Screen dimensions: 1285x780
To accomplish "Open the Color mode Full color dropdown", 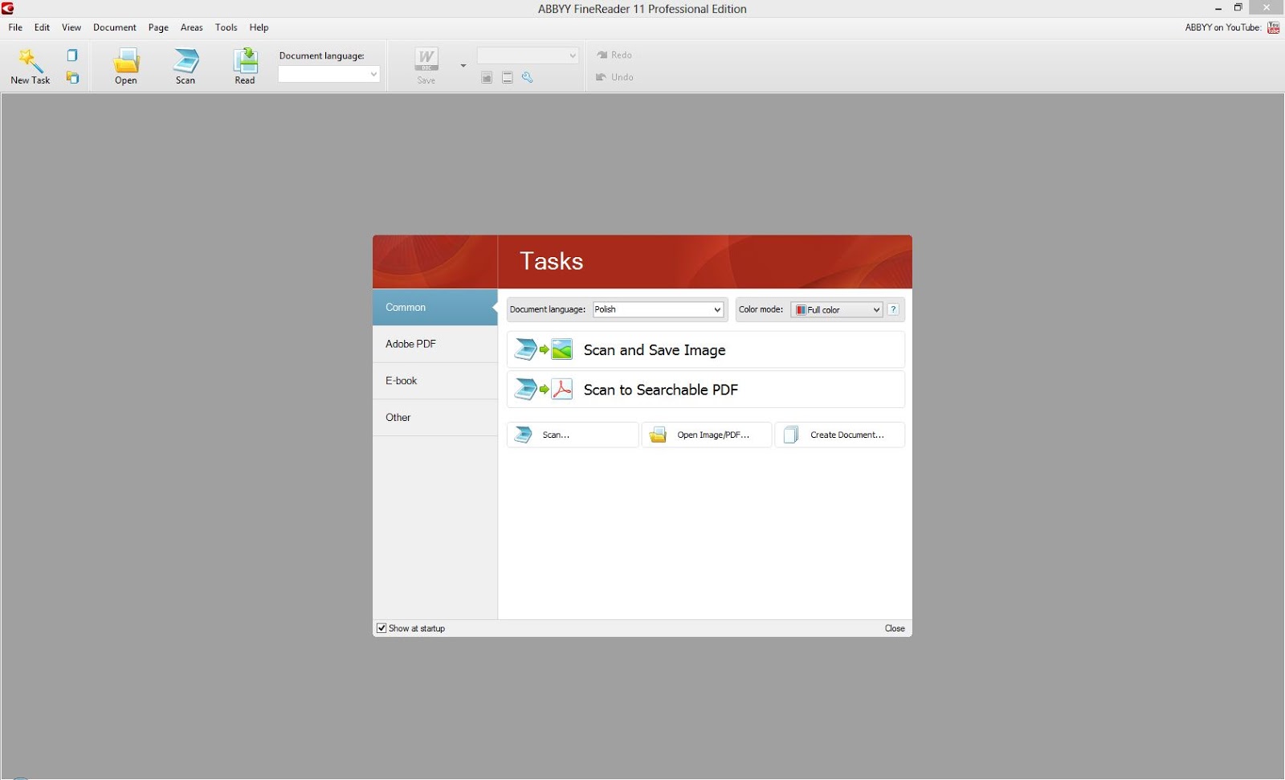I will pyautogui.click(x=837, y=309).
